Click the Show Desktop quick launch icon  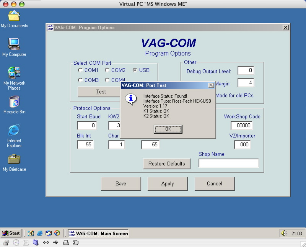[31, 233]
